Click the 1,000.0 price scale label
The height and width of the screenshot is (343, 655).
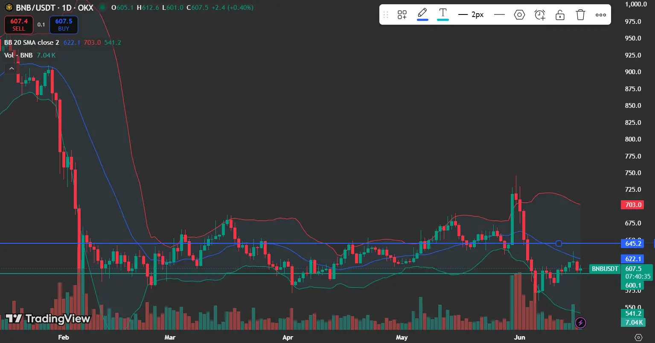pos(636,4)
